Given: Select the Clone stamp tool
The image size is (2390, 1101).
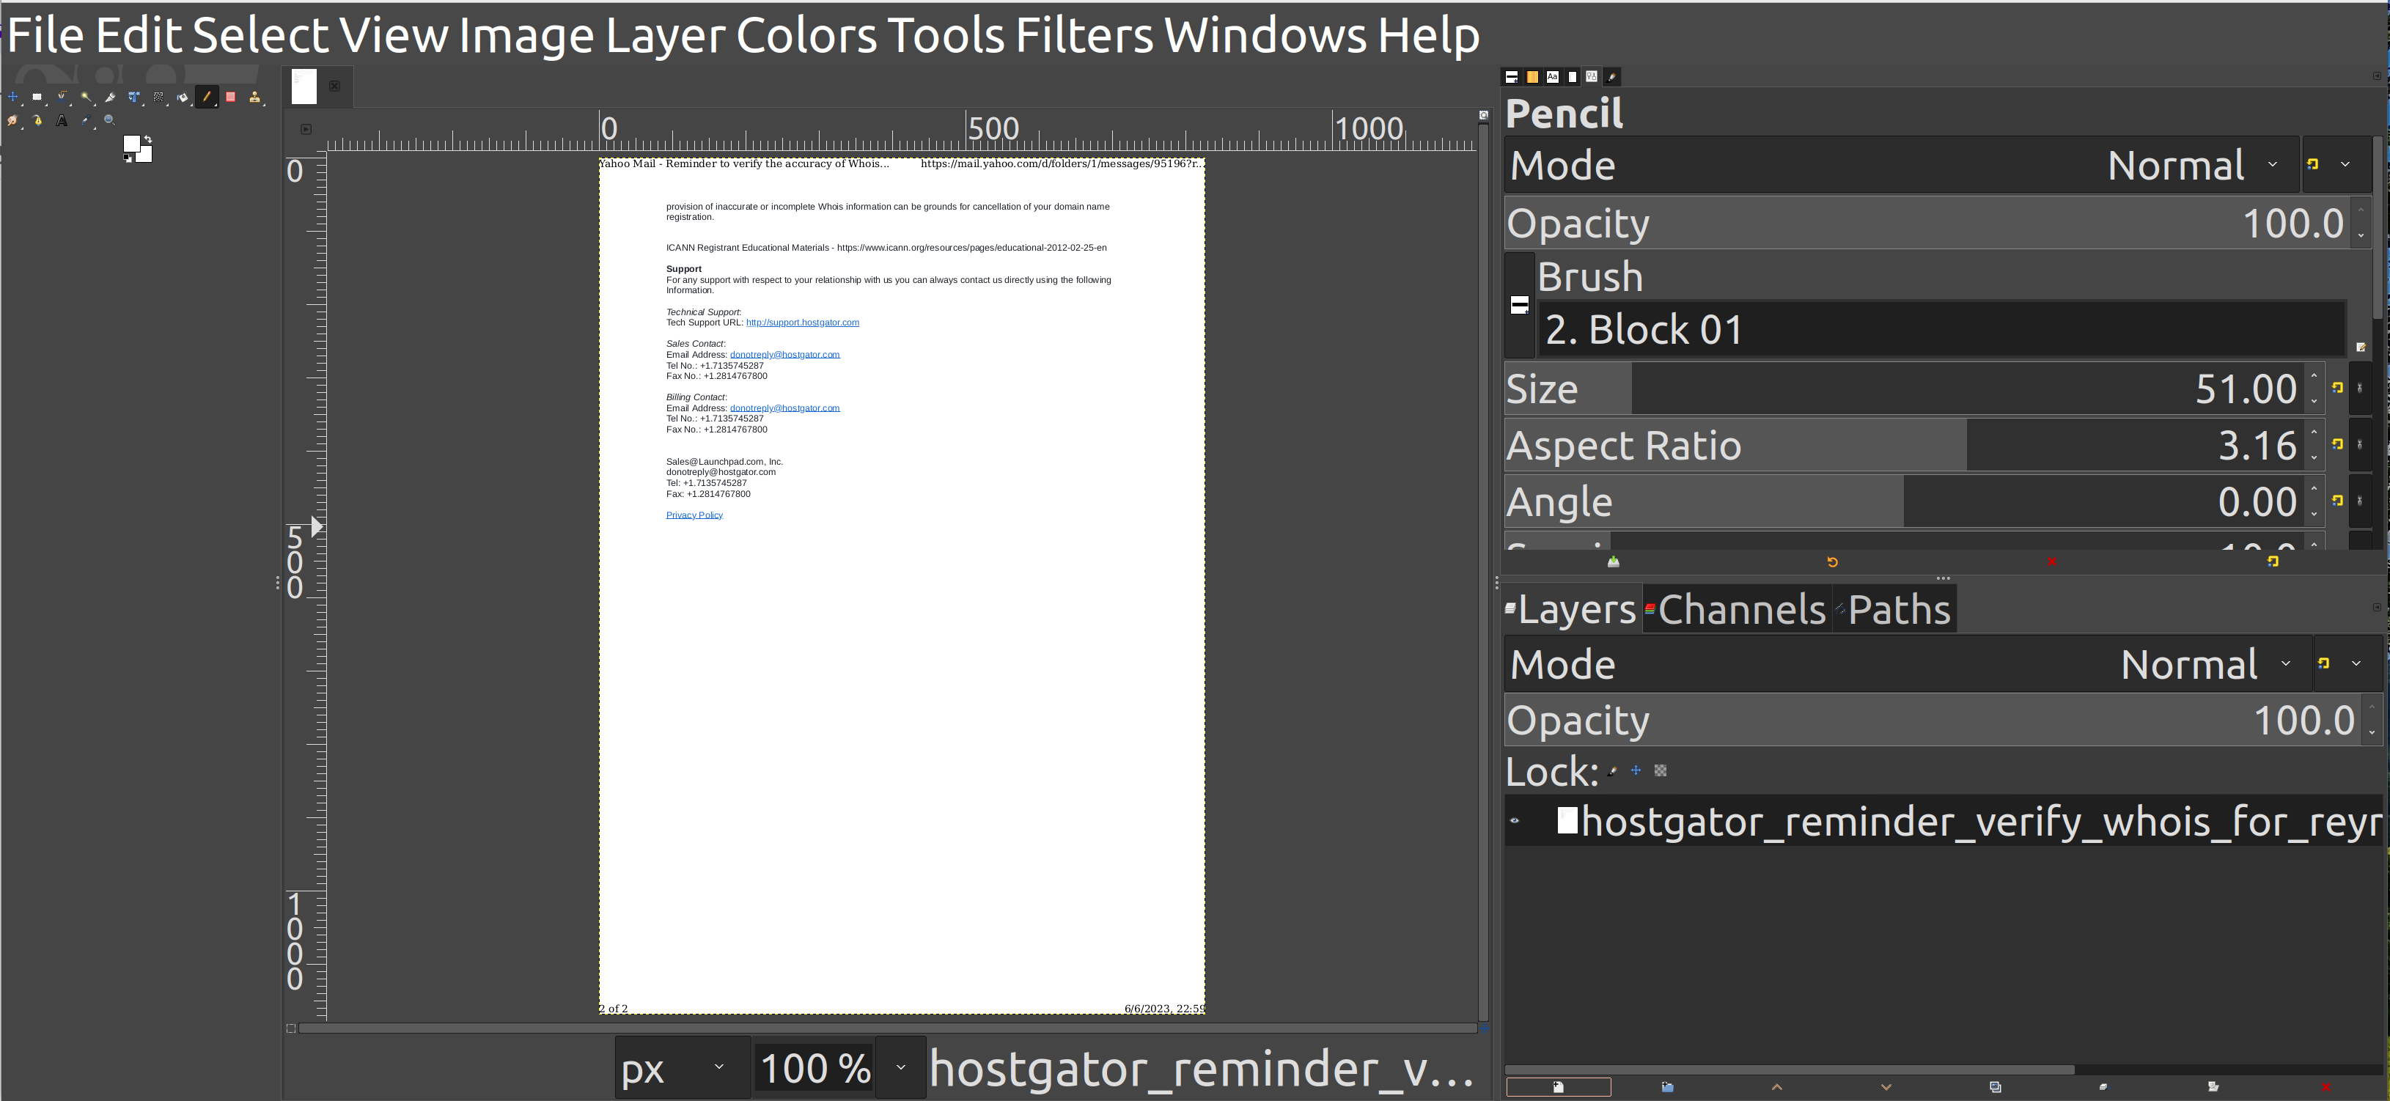Looking at the screenshot, I should click(x=255, y=97).
